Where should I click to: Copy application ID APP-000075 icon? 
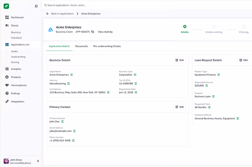tap(93, 32)
